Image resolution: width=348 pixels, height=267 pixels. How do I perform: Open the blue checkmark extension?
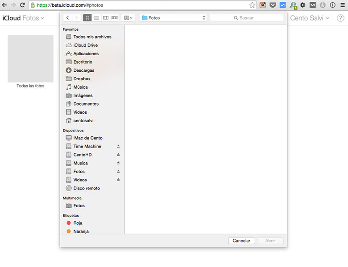coord(282,5)
